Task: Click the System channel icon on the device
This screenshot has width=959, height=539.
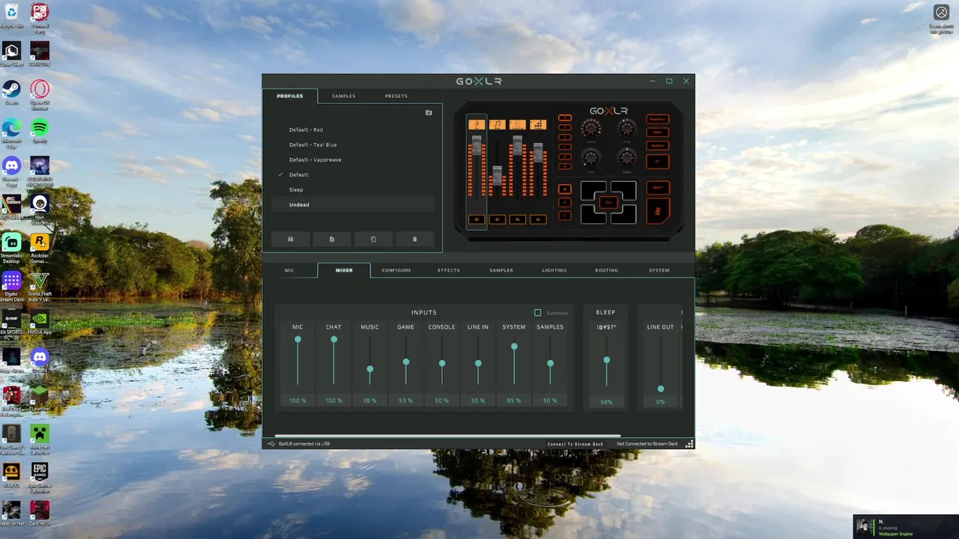Action: click(539, 125)
